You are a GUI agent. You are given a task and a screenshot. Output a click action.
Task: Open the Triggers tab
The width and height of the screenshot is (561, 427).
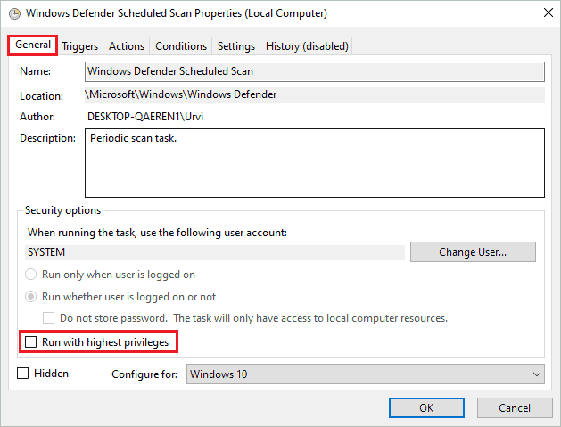tap(79, 46)
